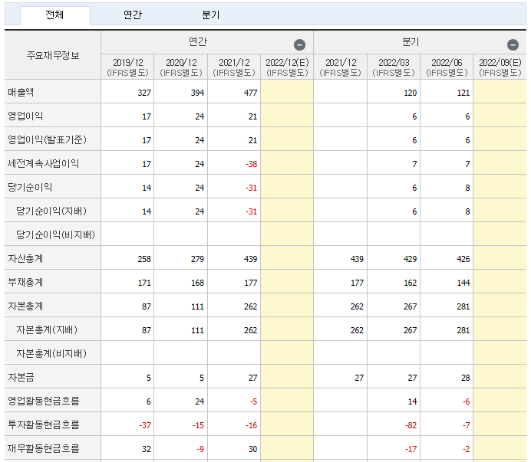Click the 투자활동현금흐름 quarterly value -82
The width and height of the screenshot is (531, 462).
coord(411,425)
